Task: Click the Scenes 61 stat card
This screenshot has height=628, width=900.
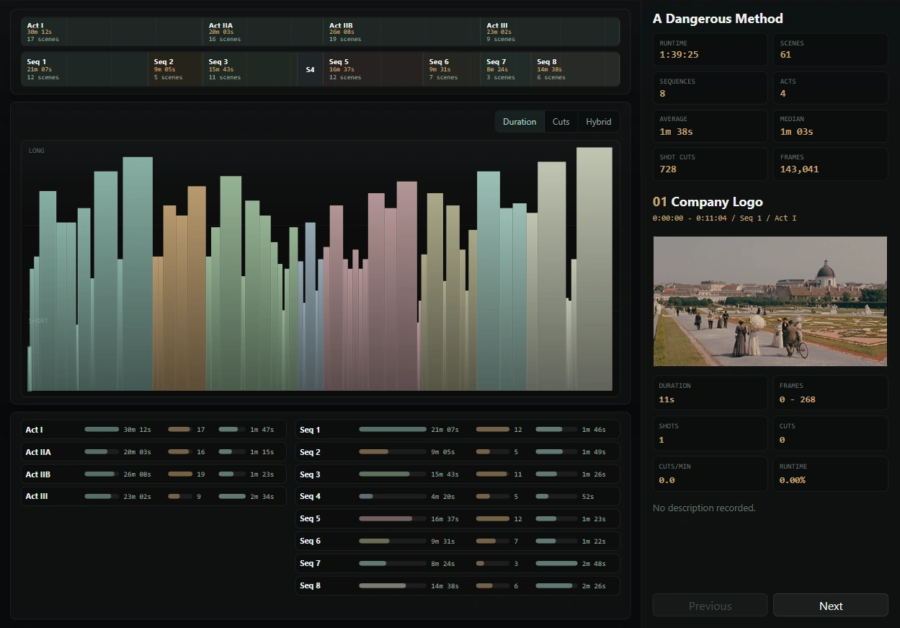Action: coord(831,50)
